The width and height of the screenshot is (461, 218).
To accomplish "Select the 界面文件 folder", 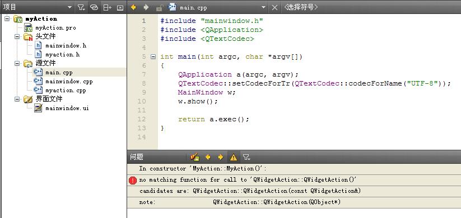I will click(49, 99).
